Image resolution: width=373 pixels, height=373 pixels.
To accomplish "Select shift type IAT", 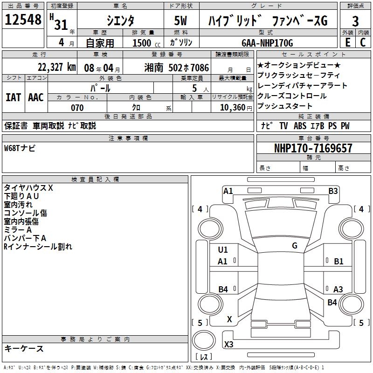I will pos(13,97).
